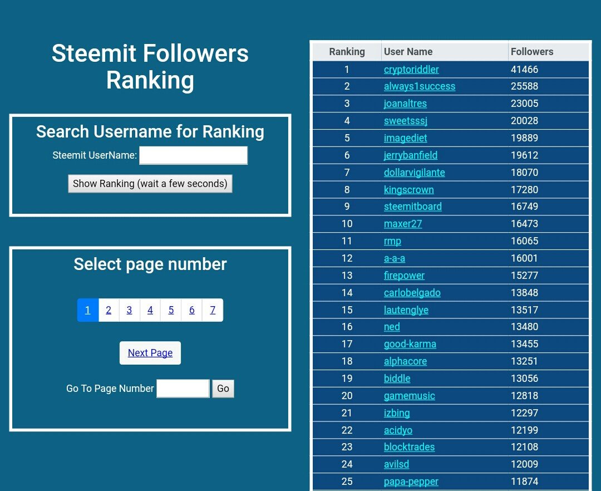Jump to page 7 in pagination
This screenshot has height=491, width=601.
[213, 310]
